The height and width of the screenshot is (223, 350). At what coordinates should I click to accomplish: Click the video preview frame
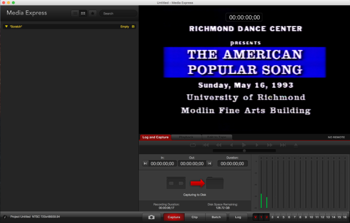(244, 70)
